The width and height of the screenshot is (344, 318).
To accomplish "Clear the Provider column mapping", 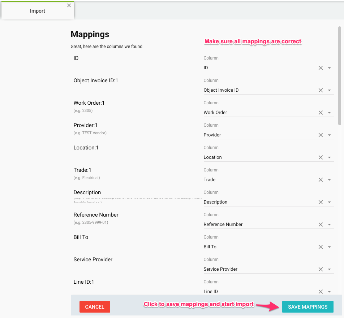I will (x=321, y=135).
